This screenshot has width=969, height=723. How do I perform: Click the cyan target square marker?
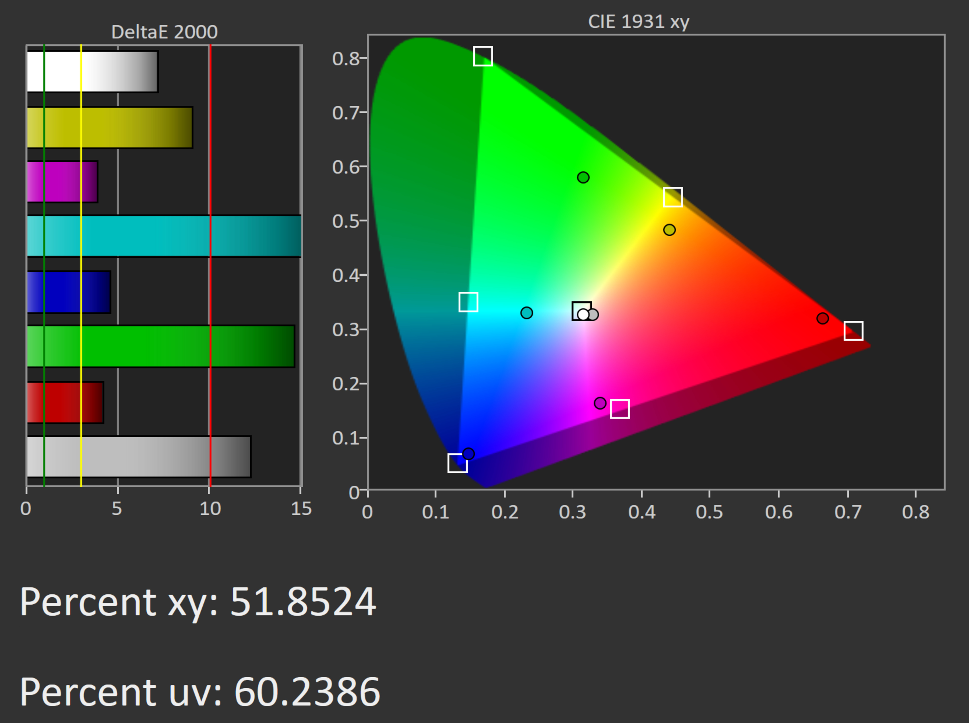click(468, 302)
